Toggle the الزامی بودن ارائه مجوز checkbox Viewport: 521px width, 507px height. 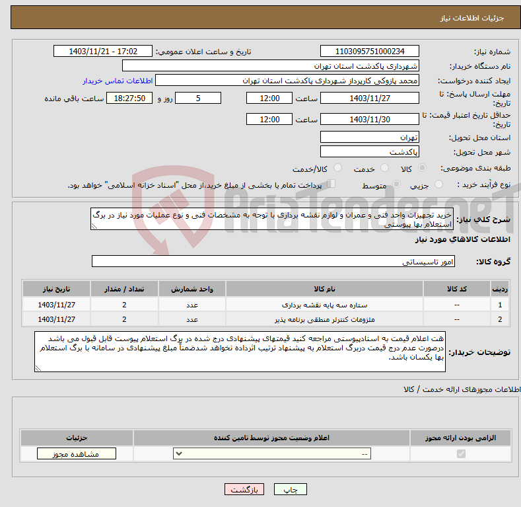[461, 453]
